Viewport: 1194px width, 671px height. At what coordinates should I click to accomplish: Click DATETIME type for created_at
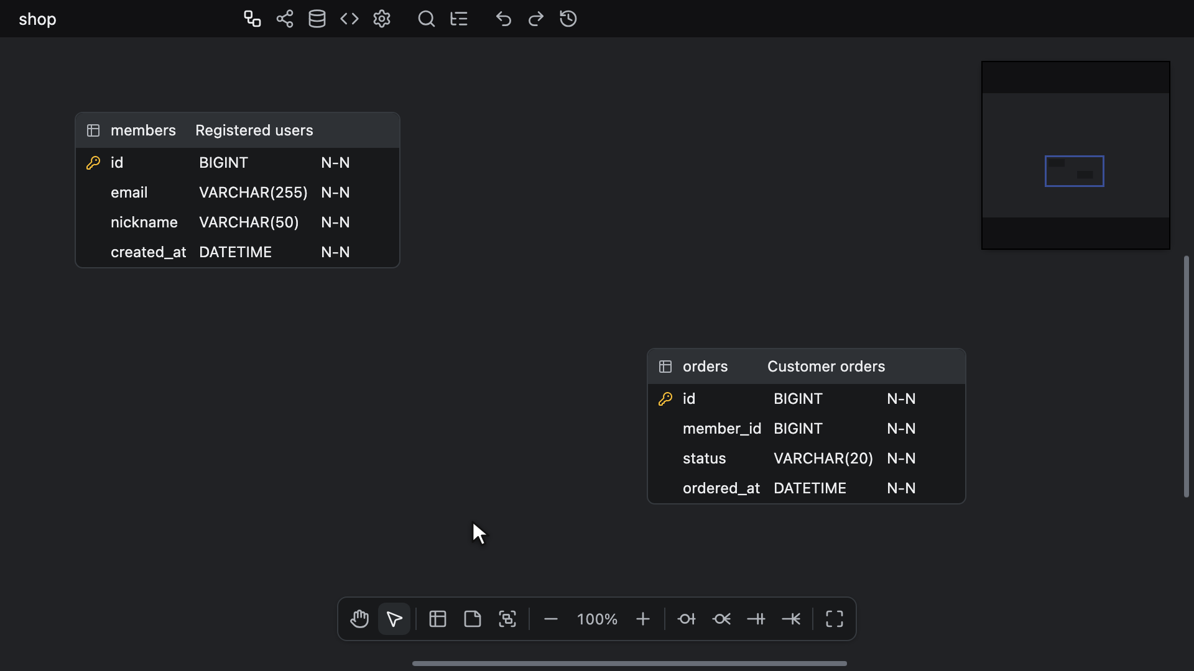(235, 252)
